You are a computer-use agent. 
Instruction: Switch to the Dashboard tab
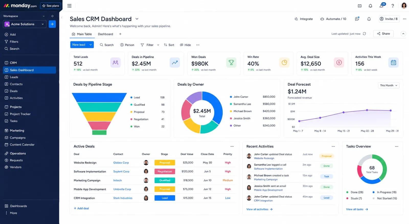[x=105, y=34]
